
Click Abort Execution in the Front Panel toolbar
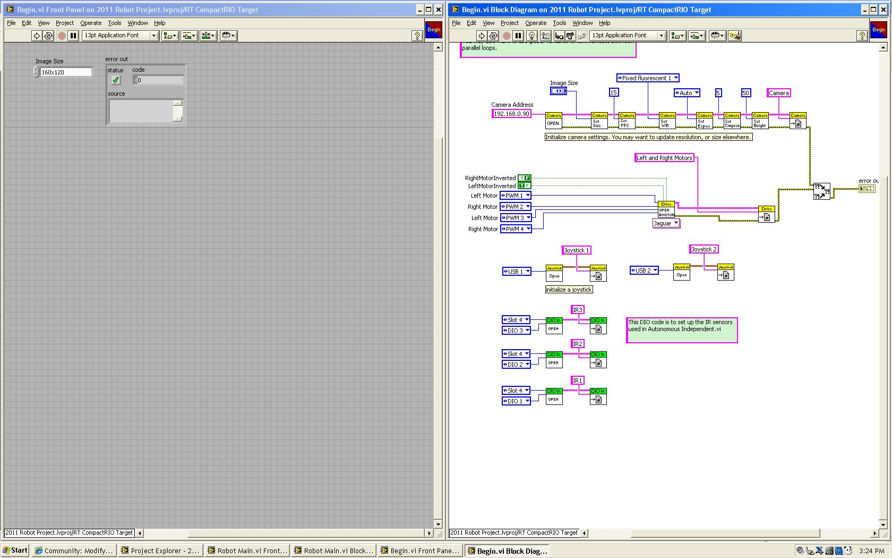[62, 36]
